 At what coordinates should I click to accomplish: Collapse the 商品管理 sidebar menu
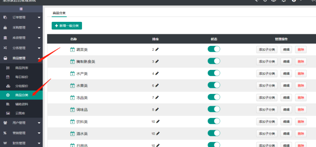point(39,58)
